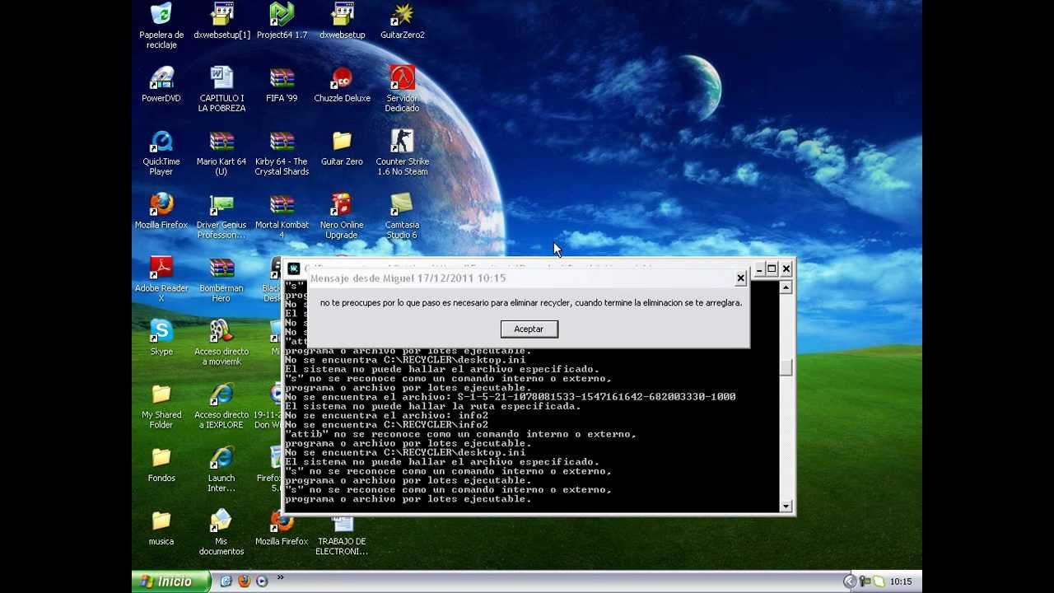Click the console vertical scrollbar thumb
The width and height of the screenshot is (1054, 593).
coord(786,367)
